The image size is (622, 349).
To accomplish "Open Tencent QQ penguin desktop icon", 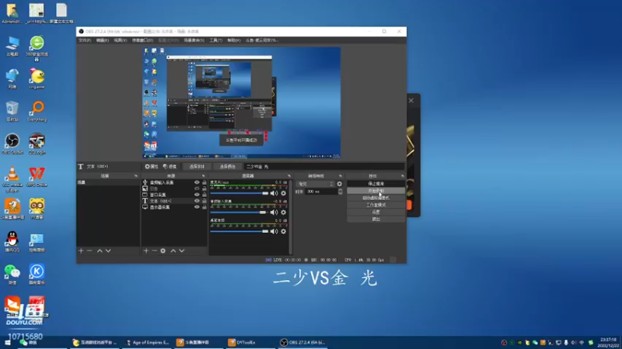I will [x=12, y=242].
